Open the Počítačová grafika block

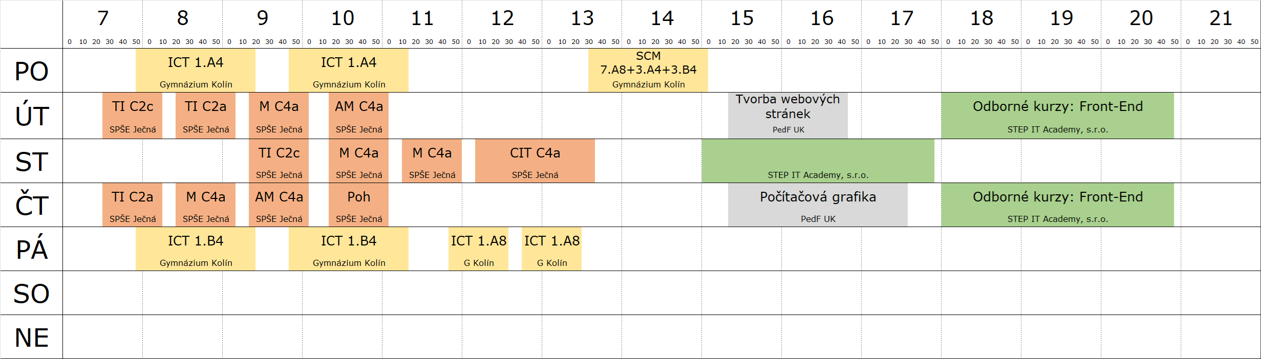coord(818,205)
